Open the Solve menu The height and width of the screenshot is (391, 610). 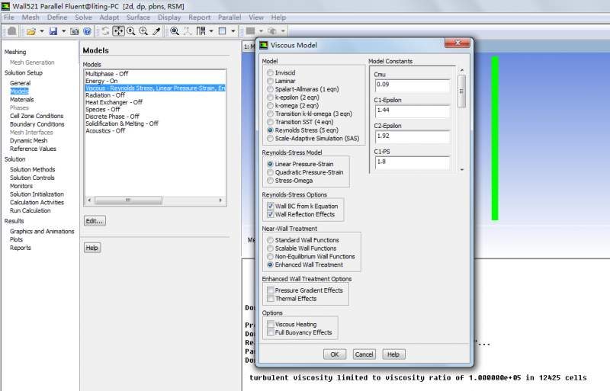pyautogui.click(x=83, y=18)
